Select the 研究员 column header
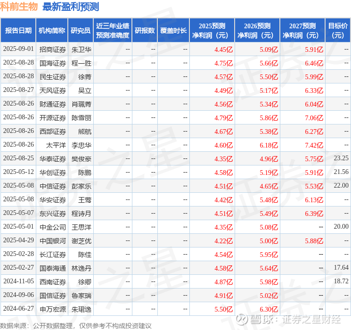Screen dimensions: 351x330 coord(81,31)
